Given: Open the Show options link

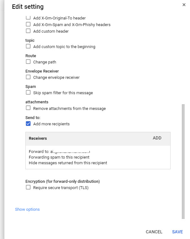Looking at the screenshot, I should pos(27,209).
